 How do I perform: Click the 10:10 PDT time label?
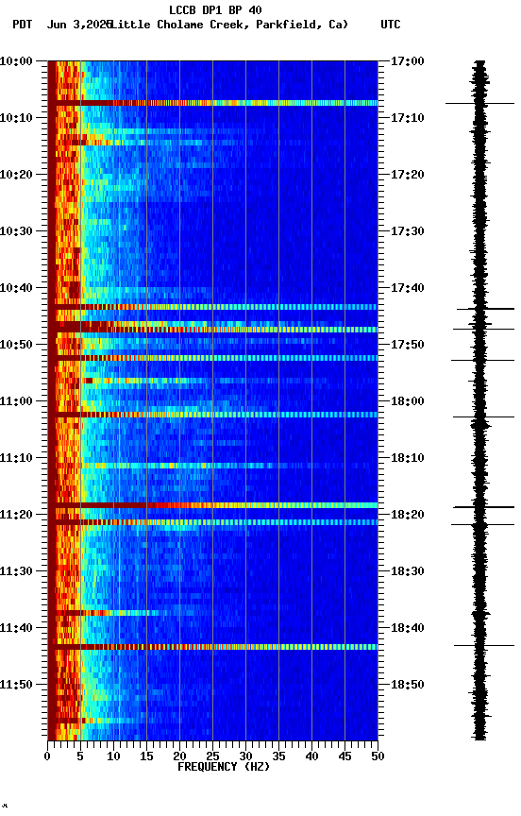[x=16, y=118]
